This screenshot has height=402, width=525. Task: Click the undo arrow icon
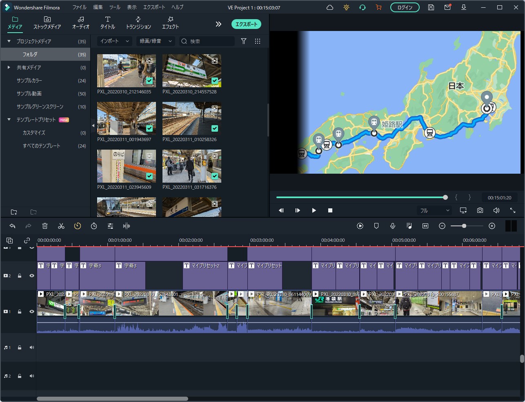12,226
